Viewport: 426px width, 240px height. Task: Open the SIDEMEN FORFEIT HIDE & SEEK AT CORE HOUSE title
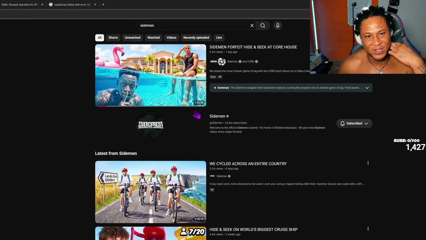click(253, 47)
